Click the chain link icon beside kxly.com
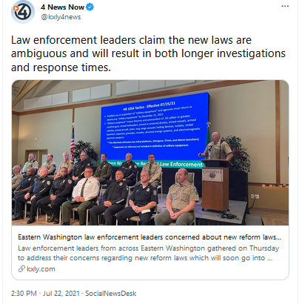 pyautogui.click(x=21, y=268)
